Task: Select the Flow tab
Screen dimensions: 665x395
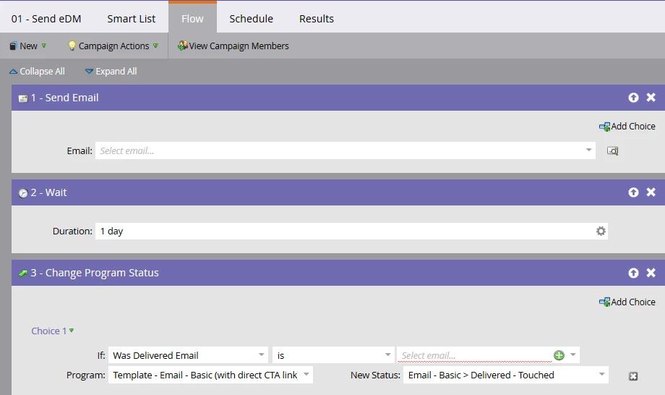Action: (x=192, y=19)
